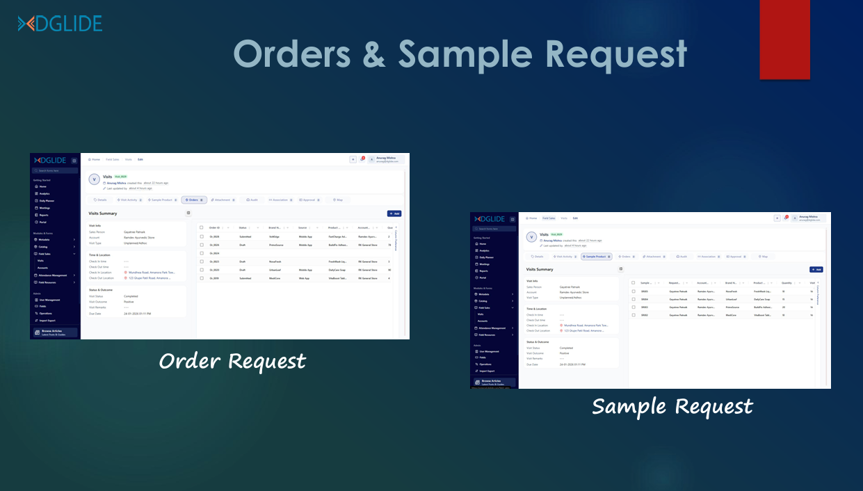863x491 pixels.
Task: Click Home breadcrumb in Order Request screenshot
Action: pyautogui.click(x=94, y=159)
